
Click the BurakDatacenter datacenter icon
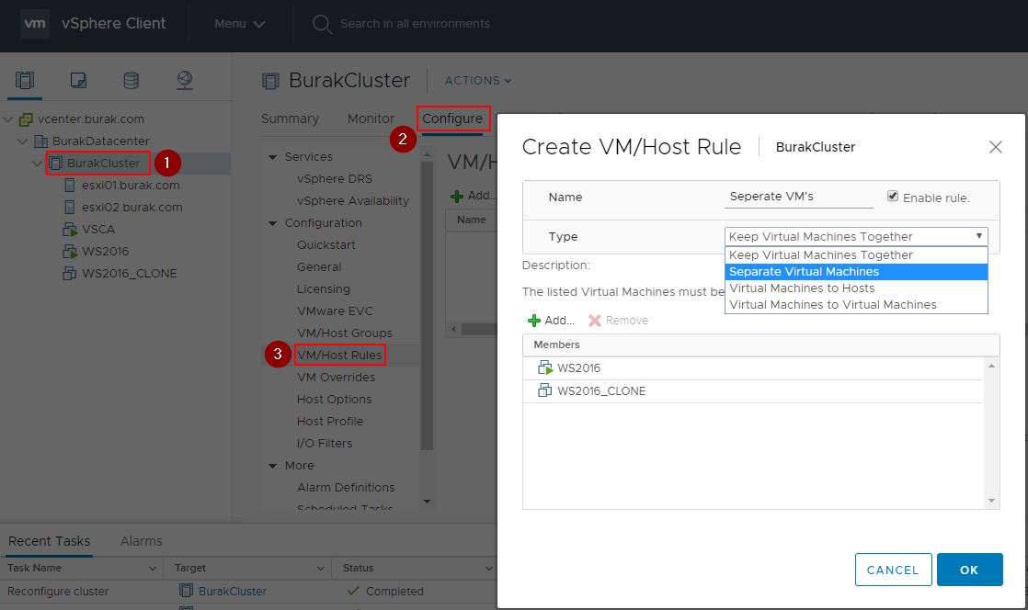click(x=40, y=141)
